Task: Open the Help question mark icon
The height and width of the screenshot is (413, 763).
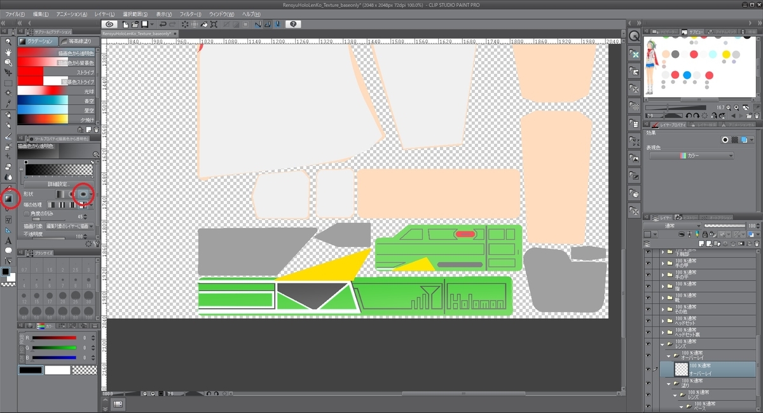Action: click(293, 24)
